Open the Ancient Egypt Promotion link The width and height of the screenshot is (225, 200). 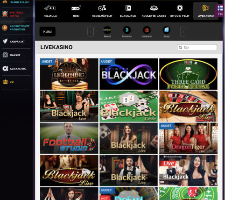coord(16,28)
